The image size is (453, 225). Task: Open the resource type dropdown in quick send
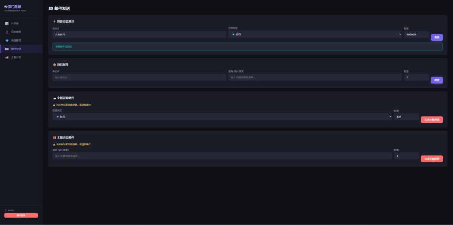(315, 34)
